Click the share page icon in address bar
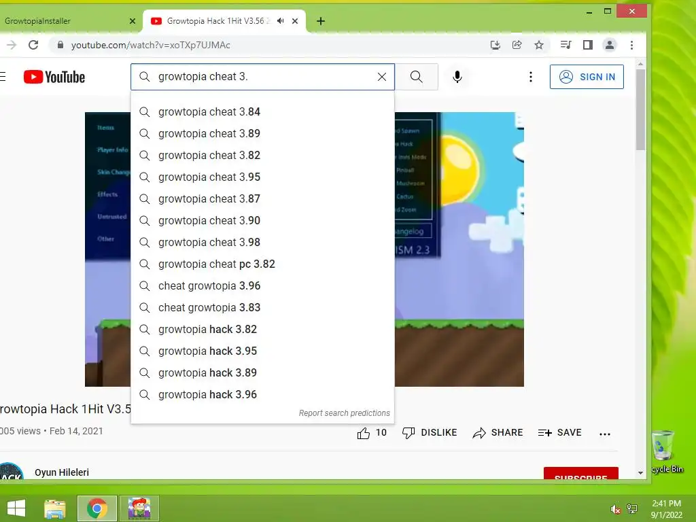696x522 pixels. click(517, 45)
